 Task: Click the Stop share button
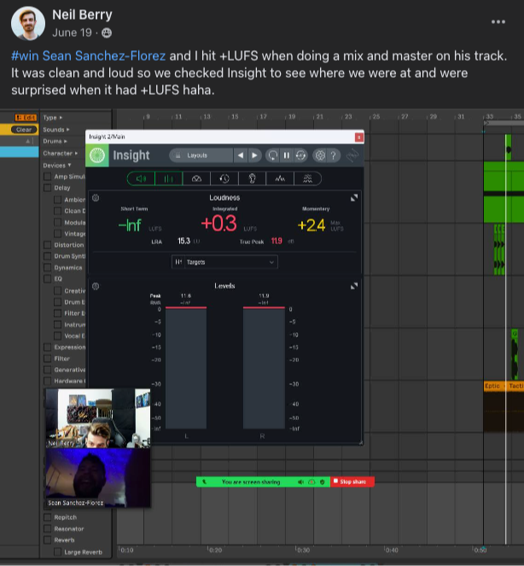click(x=351, y=481)
